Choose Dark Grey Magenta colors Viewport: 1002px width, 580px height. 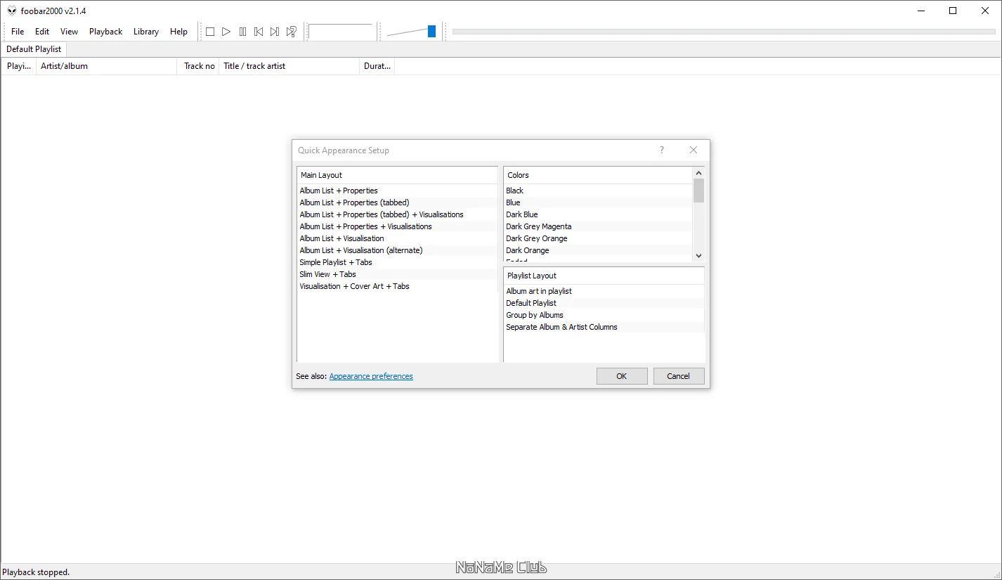tap(598, 226)
